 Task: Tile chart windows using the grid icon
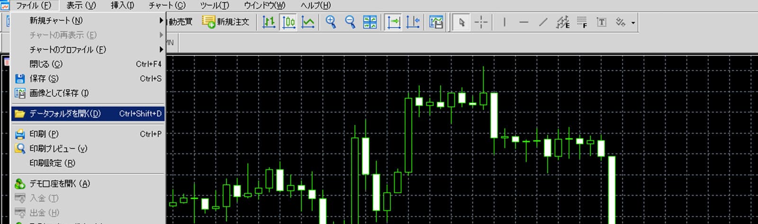(370, 22)
